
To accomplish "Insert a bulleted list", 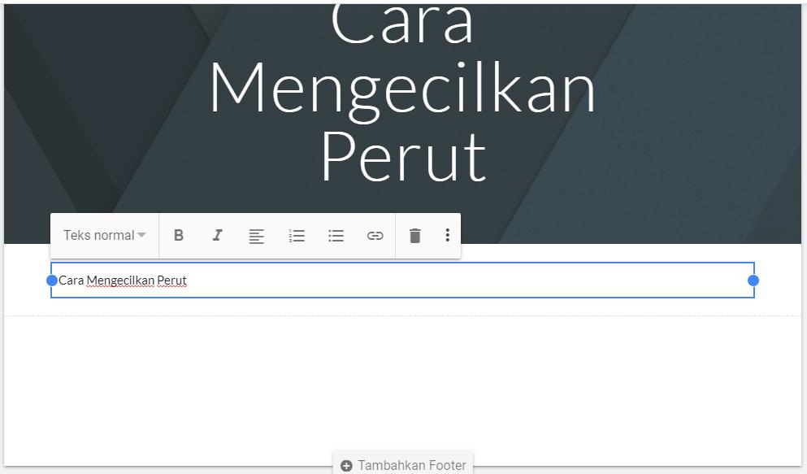I will (336, 236).
